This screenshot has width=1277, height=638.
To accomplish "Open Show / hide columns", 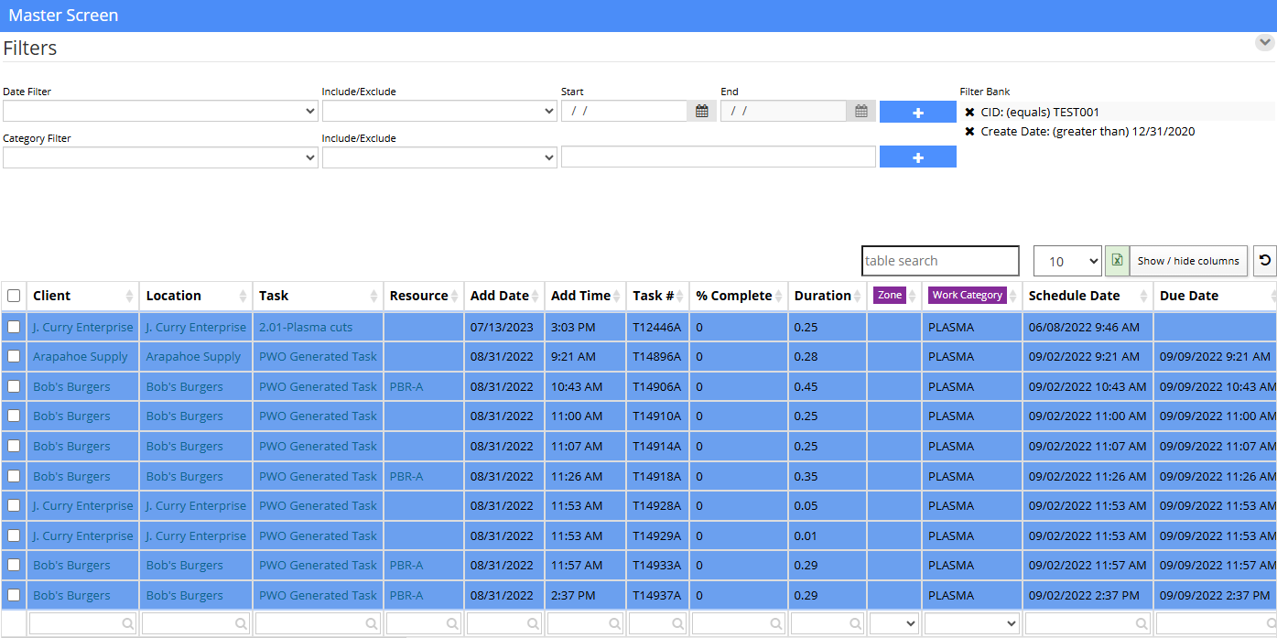I will pos(1188,261).
